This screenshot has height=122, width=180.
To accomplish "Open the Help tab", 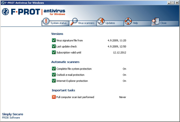I will [138, 23].
